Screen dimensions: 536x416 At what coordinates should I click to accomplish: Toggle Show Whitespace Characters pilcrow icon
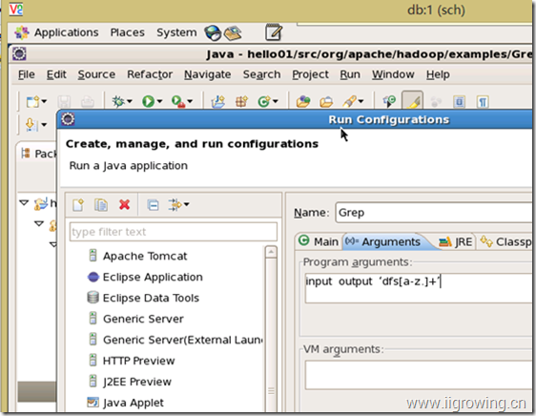click(x=483, y=101)
